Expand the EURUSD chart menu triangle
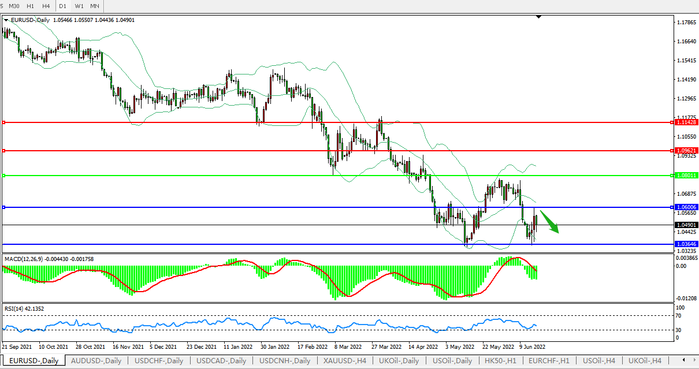 pyautogui.click(x=6, y=20)
